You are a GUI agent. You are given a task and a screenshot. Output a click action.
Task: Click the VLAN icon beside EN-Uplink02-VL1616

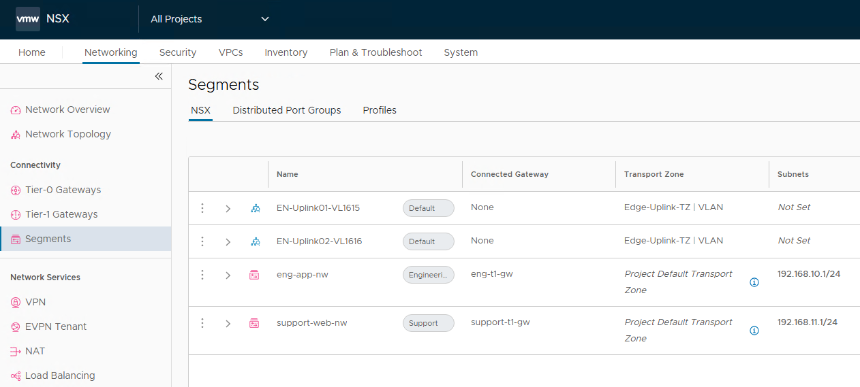255,241
